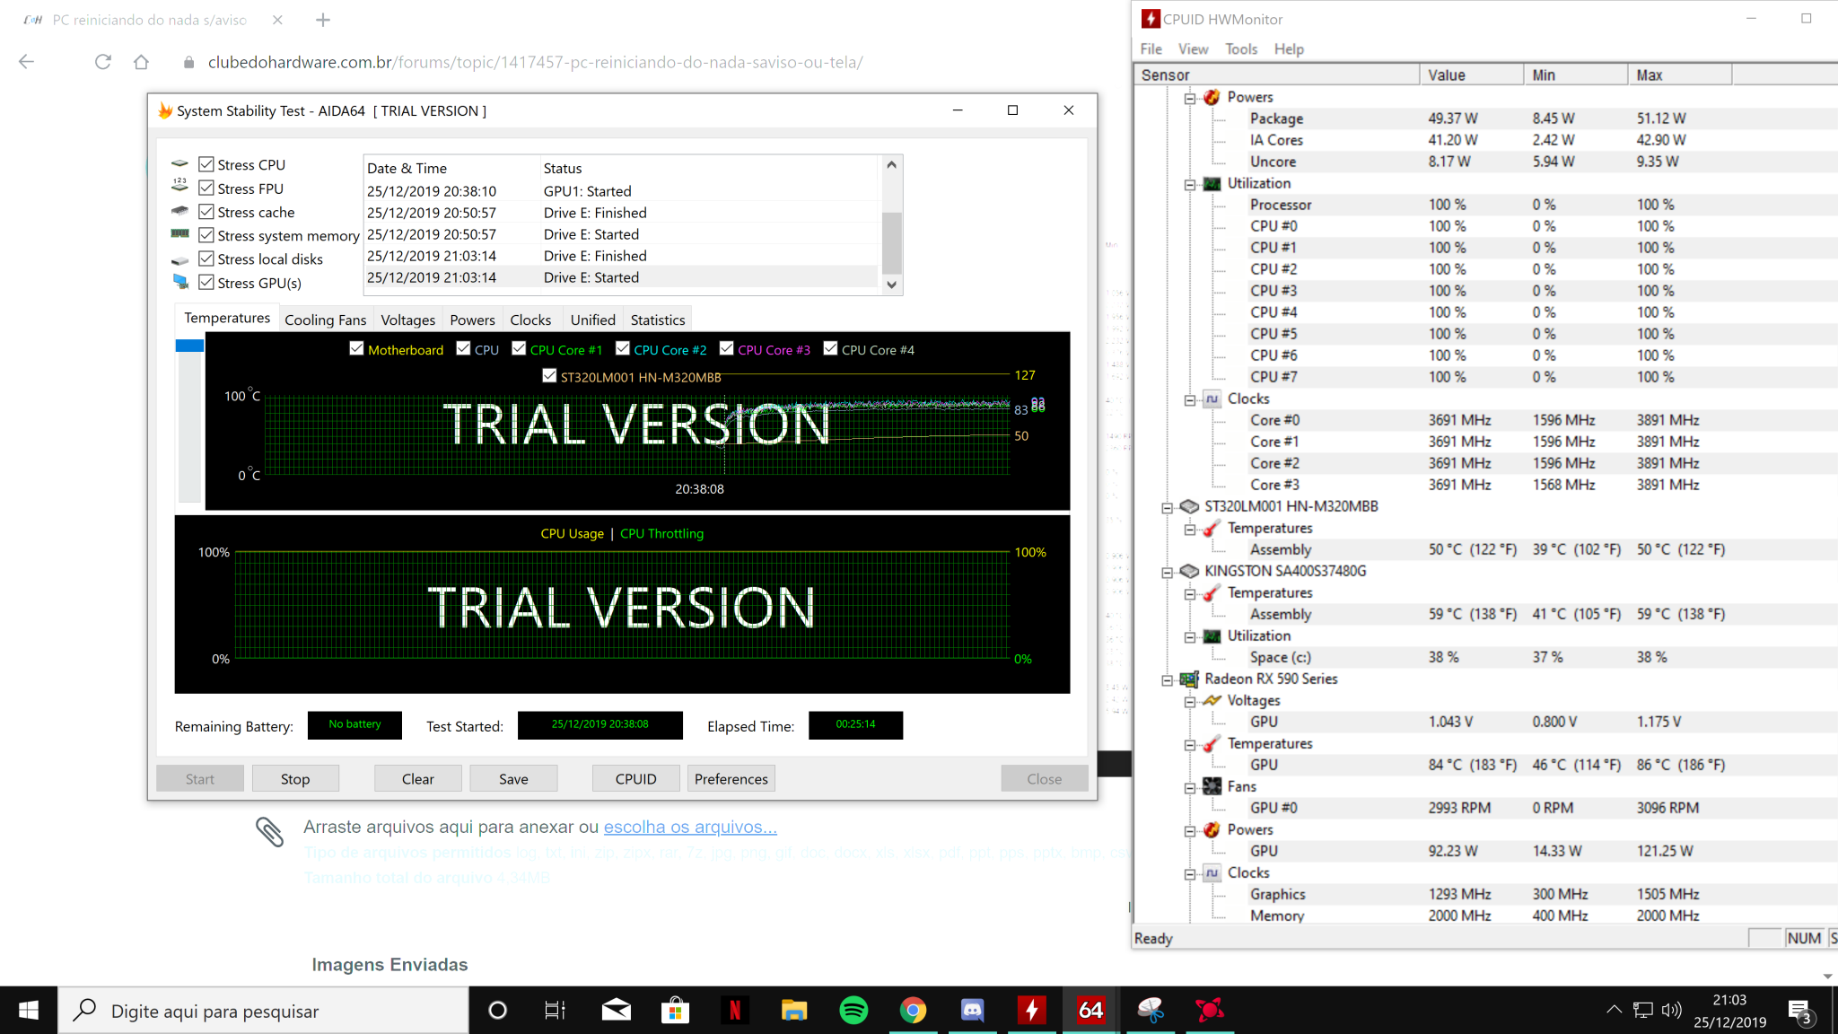Screen dimensions: 1838x1034
Task: Open the notification center icon
Action: pyautogui.click(x=1800, y=1011)
